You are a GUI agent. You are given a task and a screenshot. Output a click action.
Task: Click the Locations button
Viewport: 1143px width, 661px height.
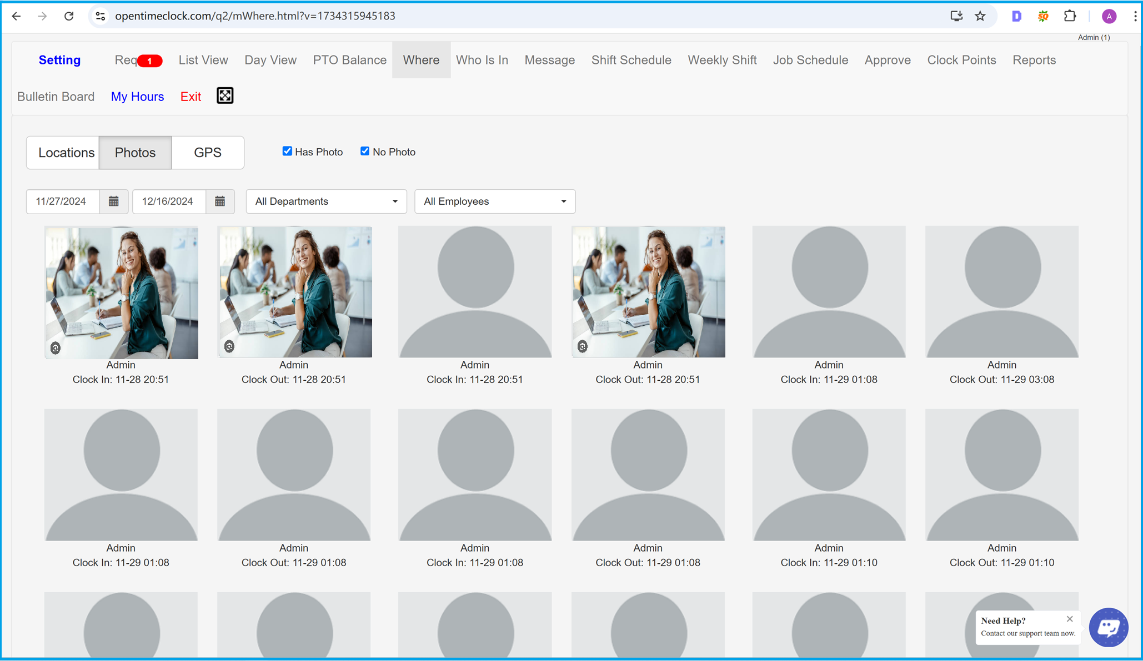[x=66, y=152]
